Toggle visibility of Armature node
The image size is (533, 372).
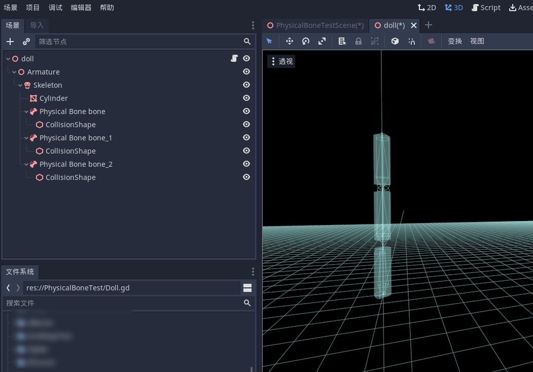coord(246,71)
